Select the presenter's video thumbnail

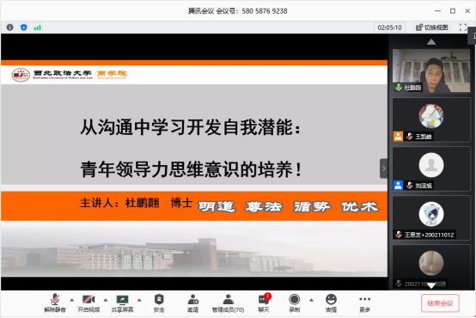tap(431, 70)
